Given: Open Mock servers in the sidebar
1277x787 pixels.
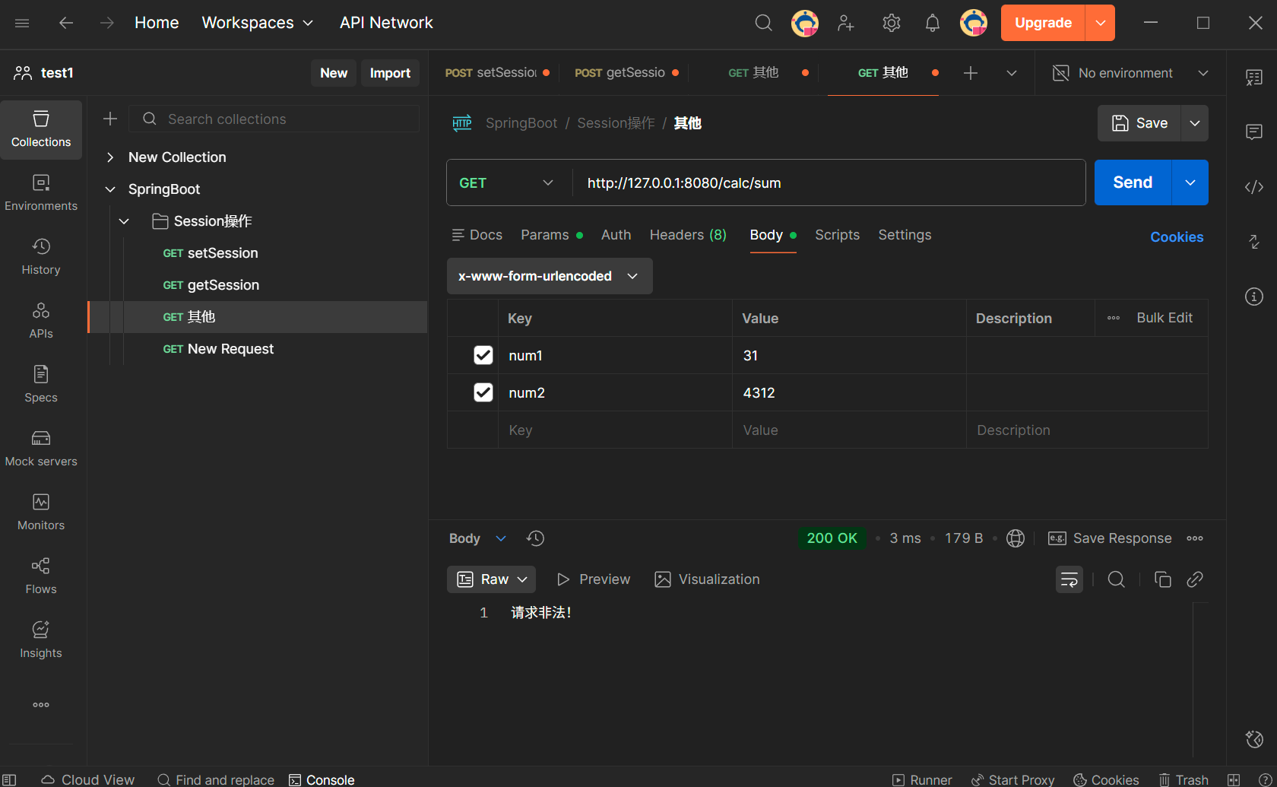Looking at the screenshot, I should [x=41, y=449].
